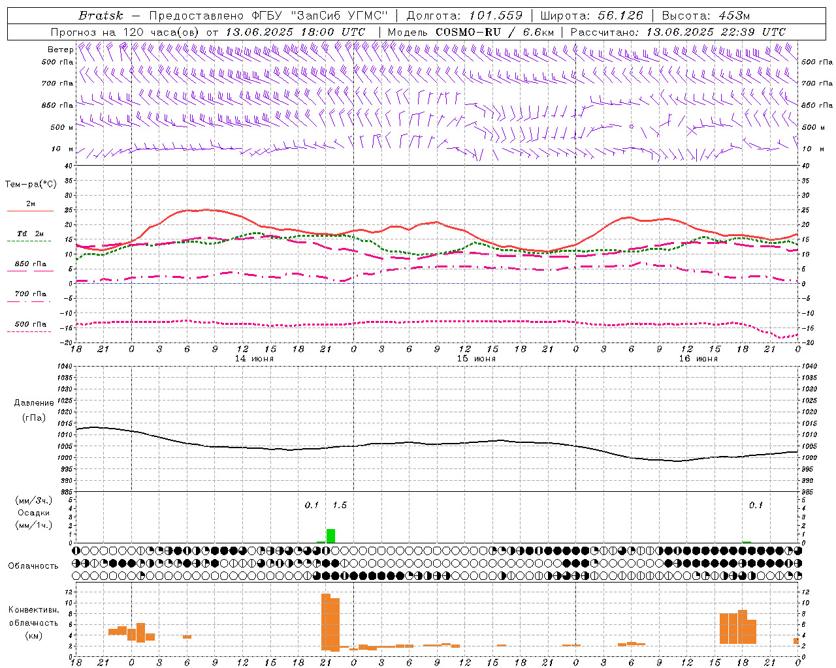Select the 15 июня date label
Image resolution: width=836 pixels, height=668 pixels.
click(x=476, y=358)
